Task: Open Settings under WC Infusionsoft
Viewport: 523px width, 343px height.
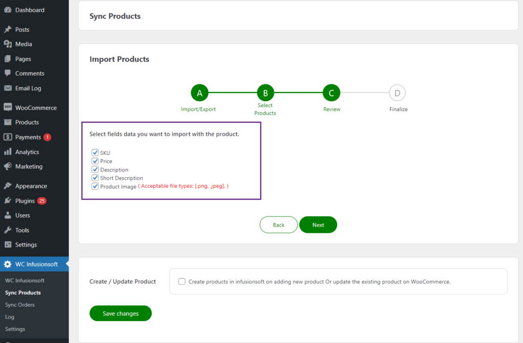Action: (15, 329)
